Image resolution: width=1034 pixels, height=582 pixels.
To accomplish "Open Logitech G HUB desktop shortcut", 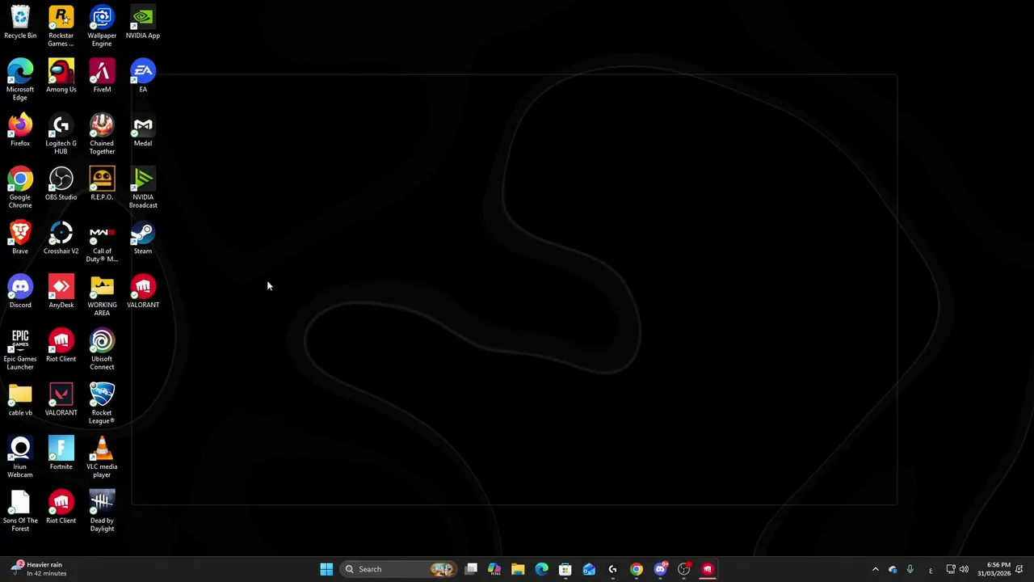I will (61, 134).
